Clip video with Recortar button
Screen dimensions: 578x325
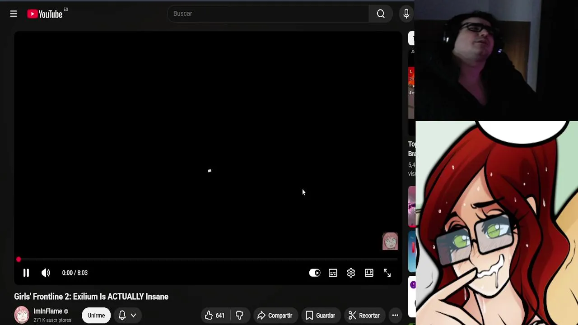[364, 316]
